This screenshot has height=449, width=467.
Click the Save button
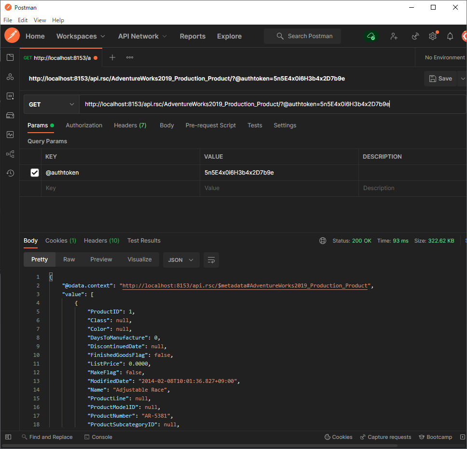440,79
